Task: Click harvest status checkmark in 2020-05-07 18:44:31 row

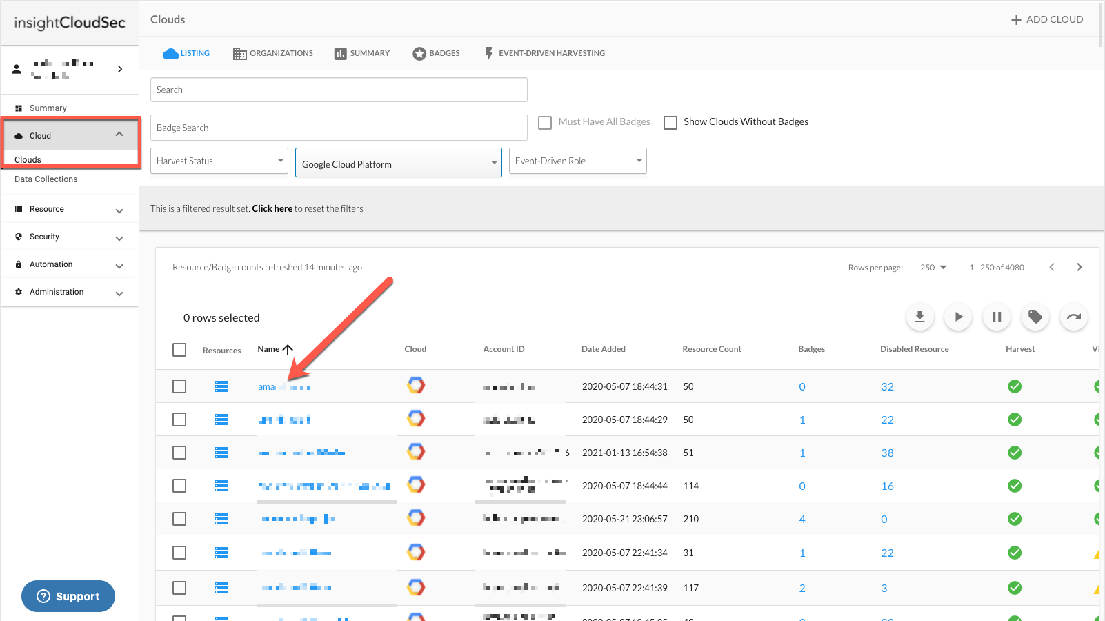Action: (x=1015, y=386)
